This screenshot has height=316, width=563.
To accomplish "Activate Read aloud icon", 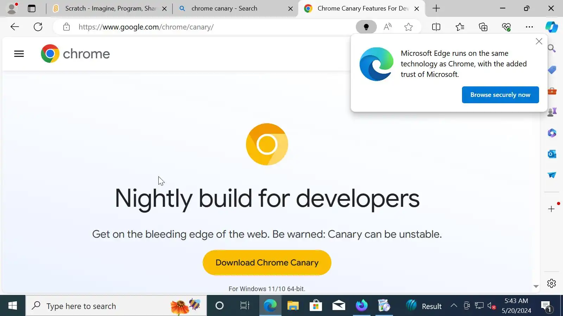I will point(387,27).
